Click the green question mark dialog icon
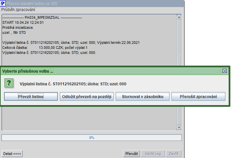The height and width of the screenshot is (158, 231). [x=9, y=83]
